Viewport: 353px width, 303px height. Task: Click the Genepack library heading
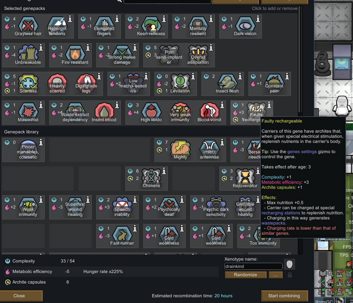pyautogui.click(x=21, y=132)
